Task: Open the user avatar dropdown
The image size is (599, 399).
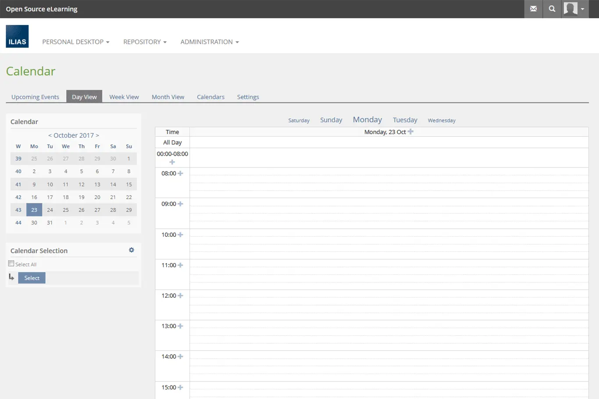Action: [575, 9]
